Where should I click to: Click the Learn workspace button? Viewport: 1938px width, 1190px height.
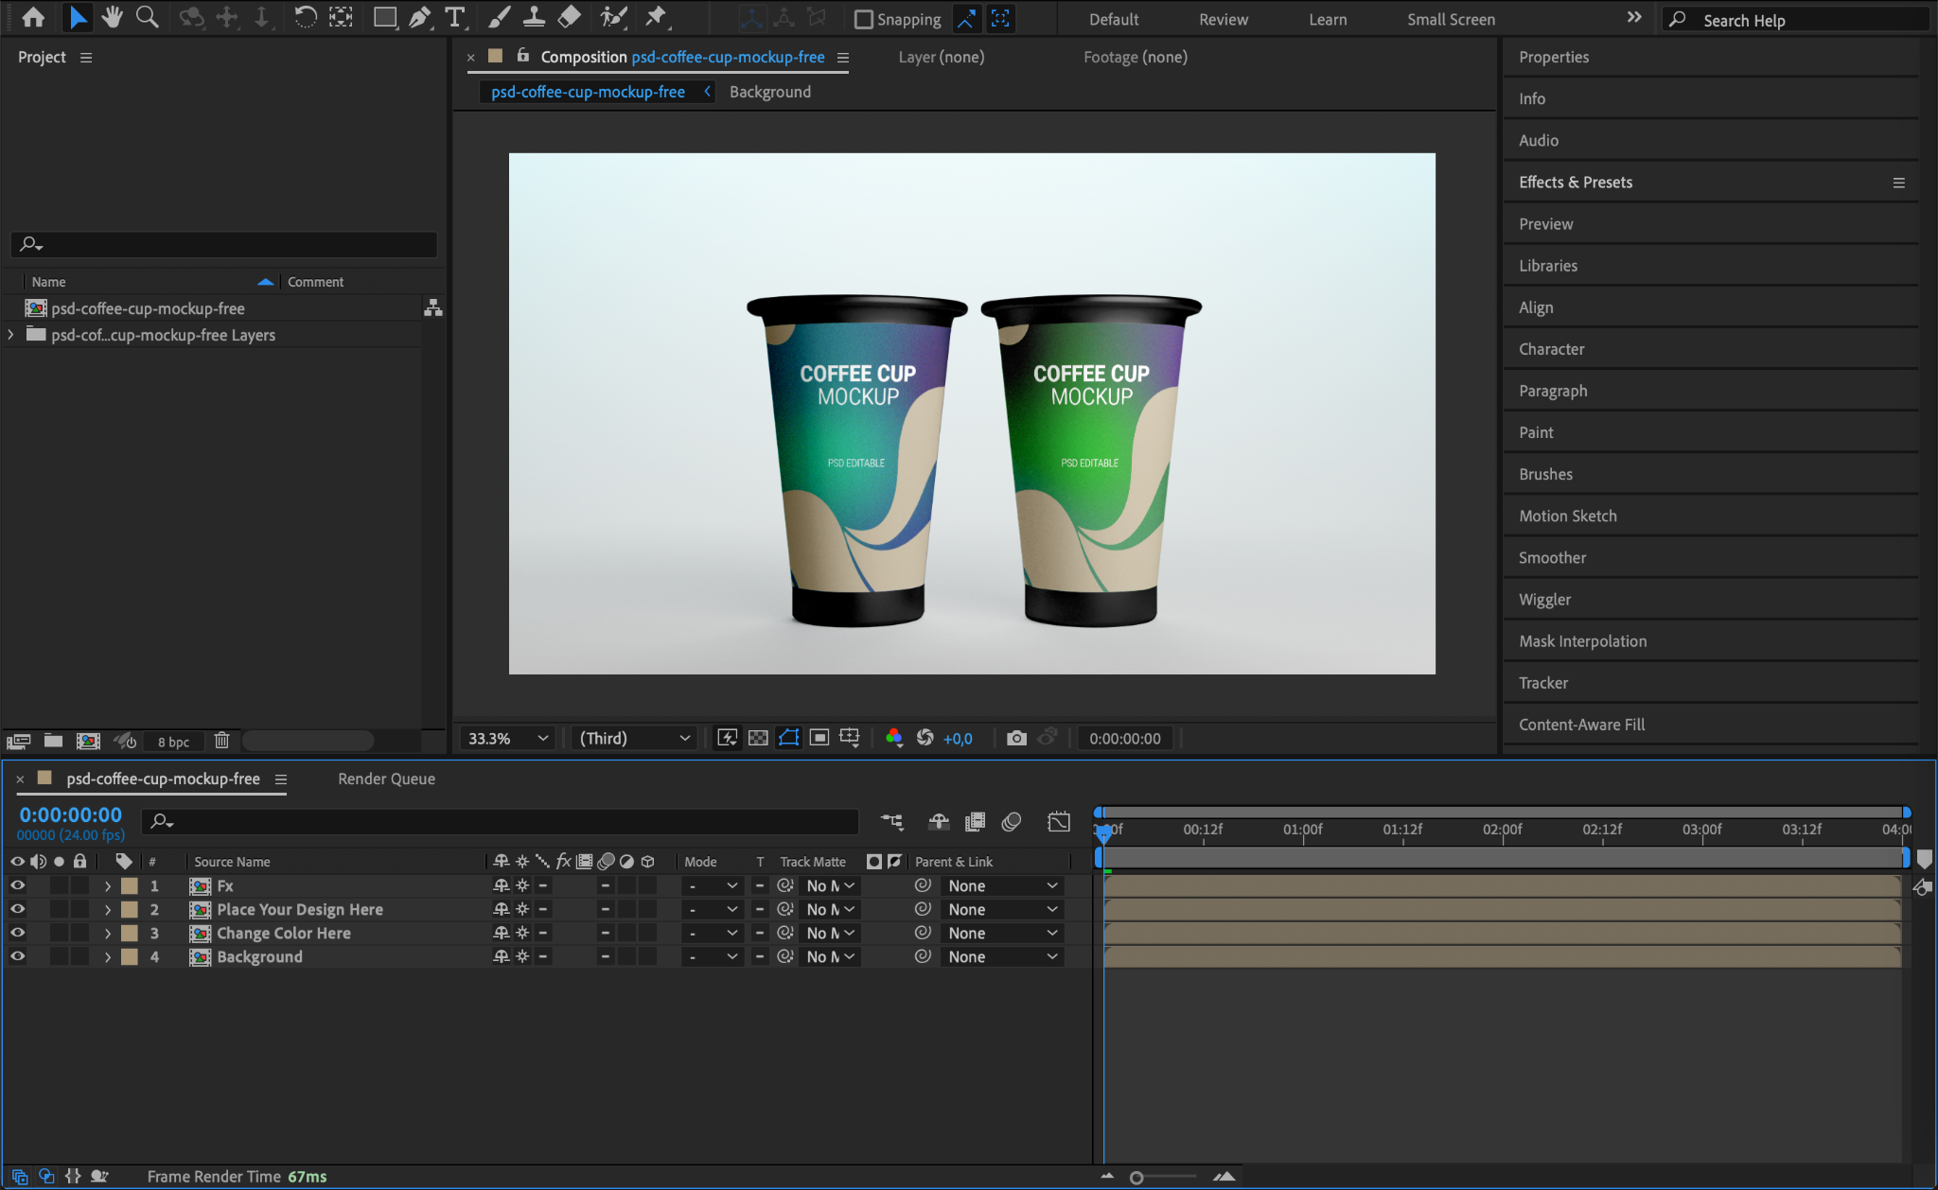pyautogui.click(x=1327, y=19)
